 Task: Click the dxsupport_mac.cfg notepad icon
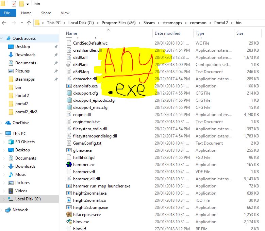tap(69, 108)
